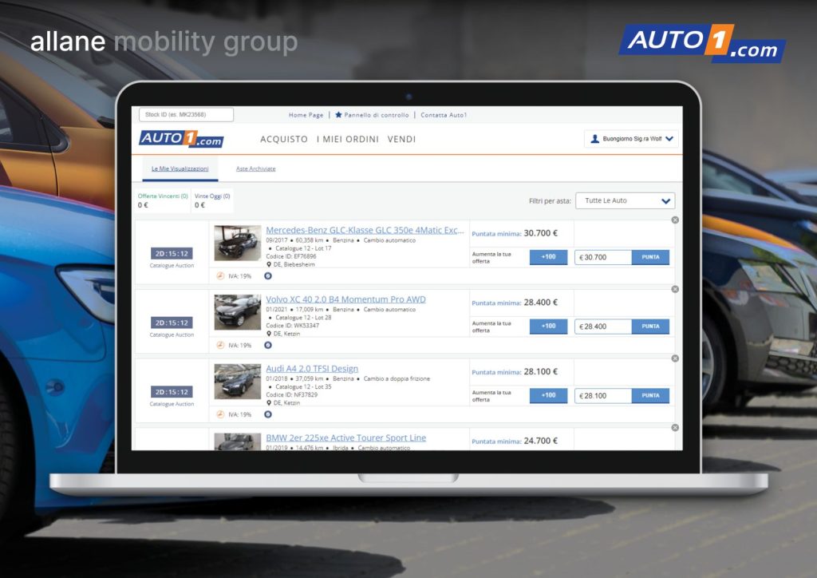Click the Catalogue 12 - Lot 17 text
This screenshot has width=817, height=578.
(303, 248)
